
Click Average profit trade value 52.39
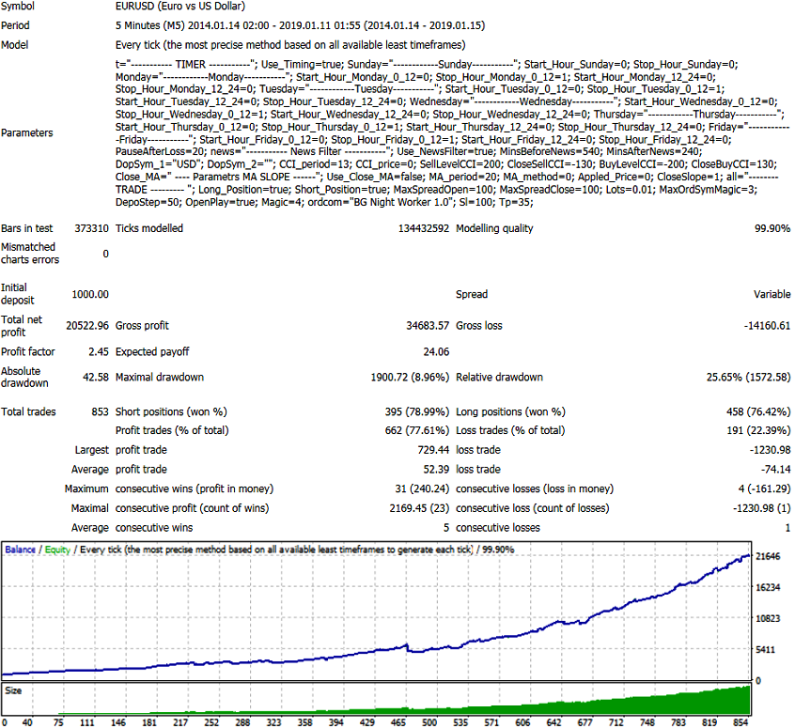pos(436,470)
